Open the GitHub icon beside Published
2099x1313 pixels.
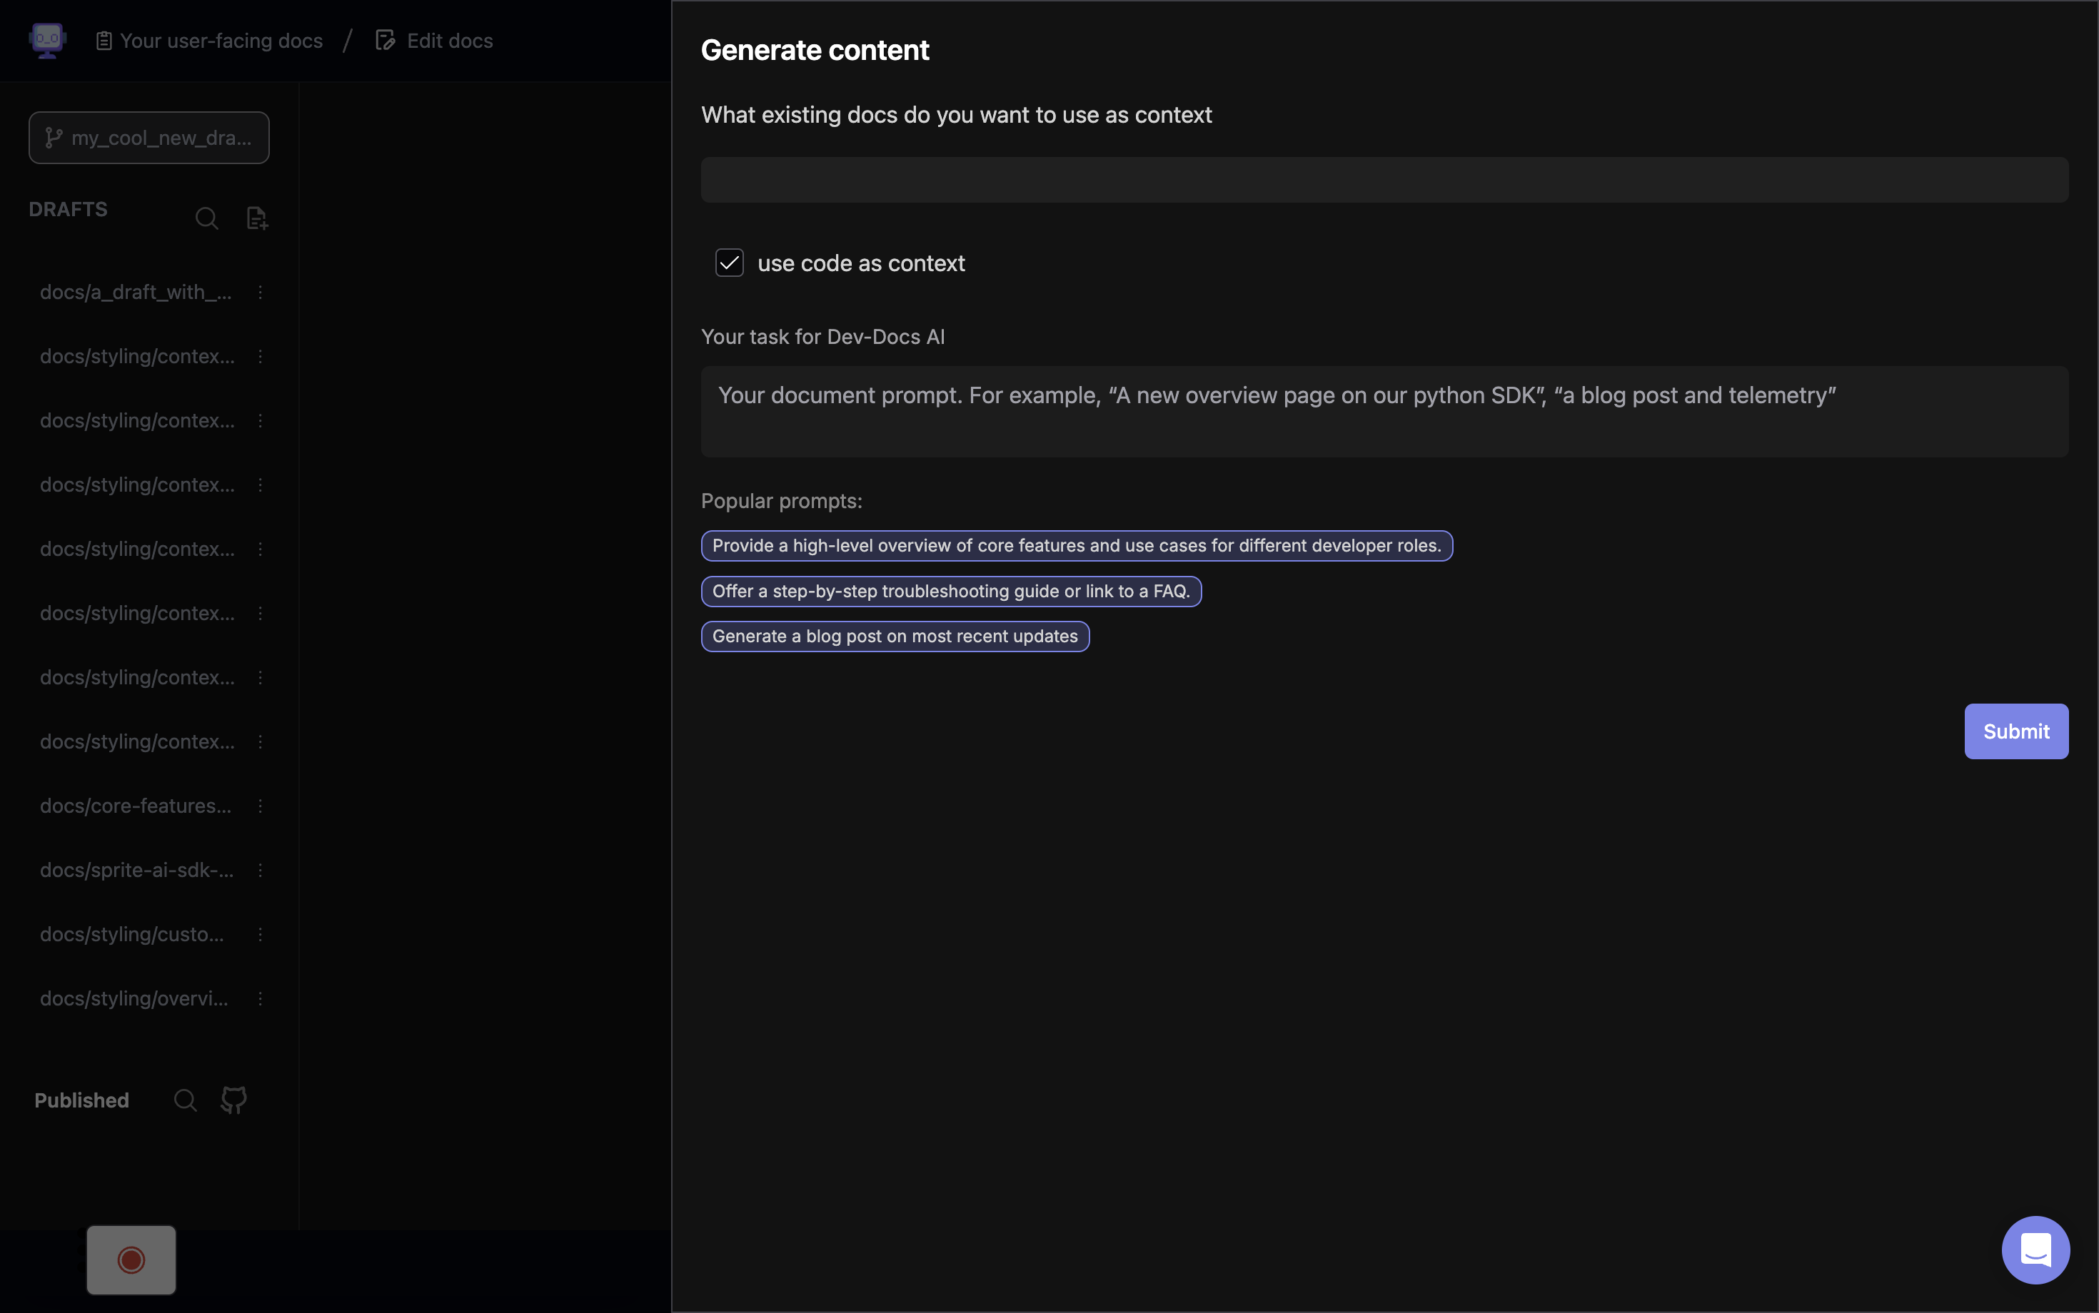(x=233, y=1100)
